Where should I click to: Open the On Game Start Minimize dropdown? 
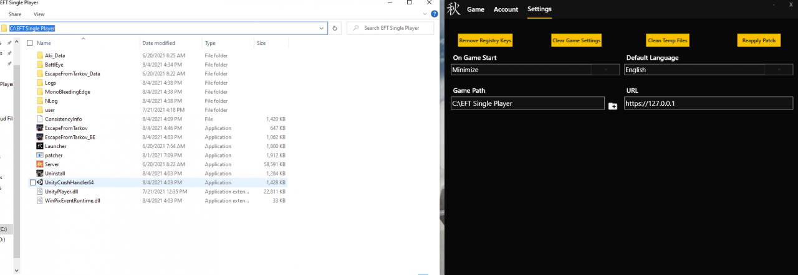pos(536,70)
